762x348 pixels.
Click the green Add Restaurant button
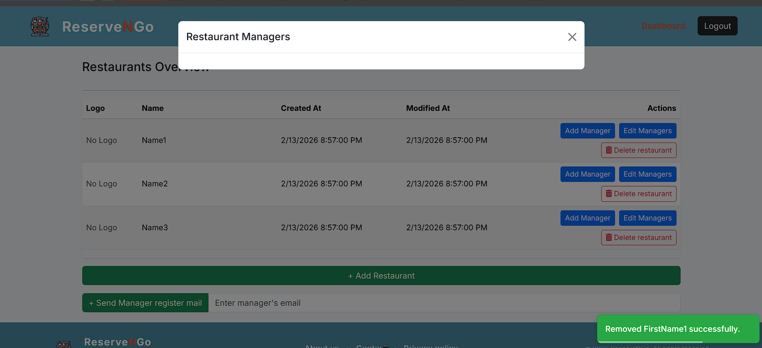(381, 276)
